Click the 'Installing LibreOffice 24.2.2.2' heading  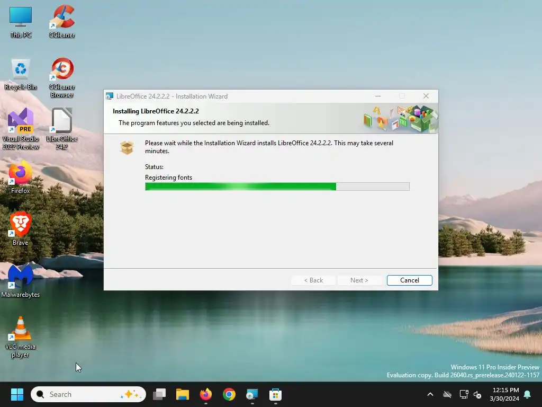[x=156, y=111]
